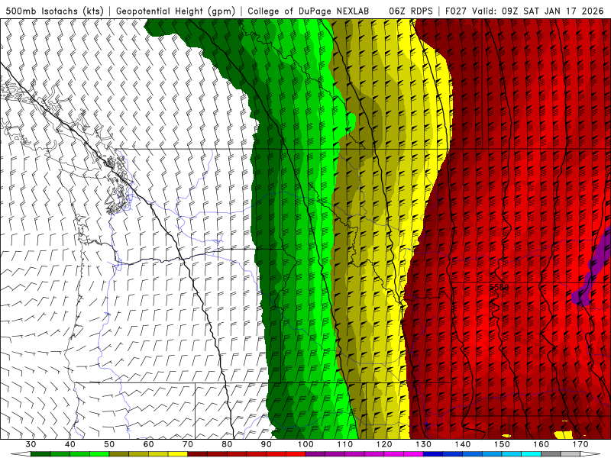
Task: Select the olive 50–55 kt legend swatch
Action: point(119,453)
